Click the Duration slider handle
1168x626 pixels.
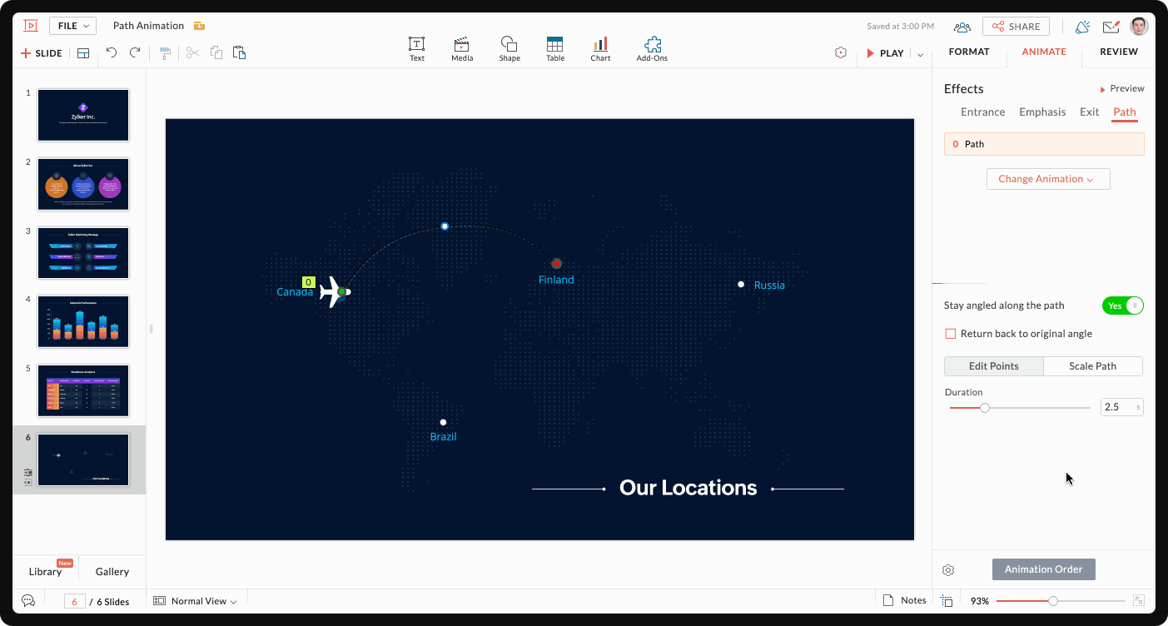985,408
